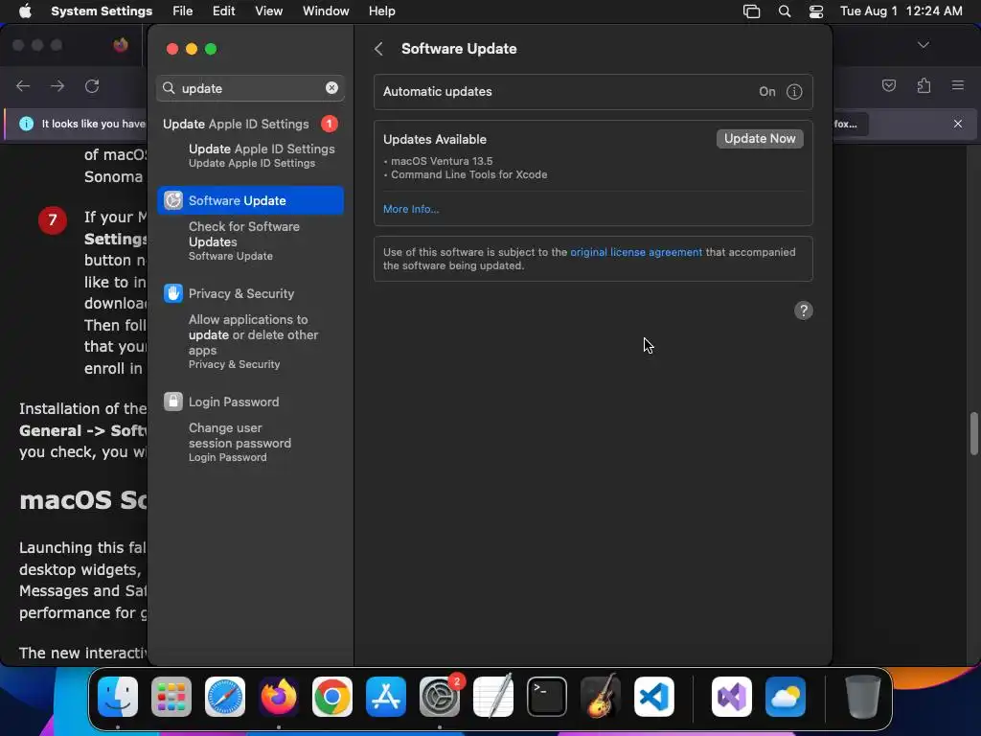The image size is (981, 736).
Task: Open Allow applications to update result
Action: tap(253, 342)
